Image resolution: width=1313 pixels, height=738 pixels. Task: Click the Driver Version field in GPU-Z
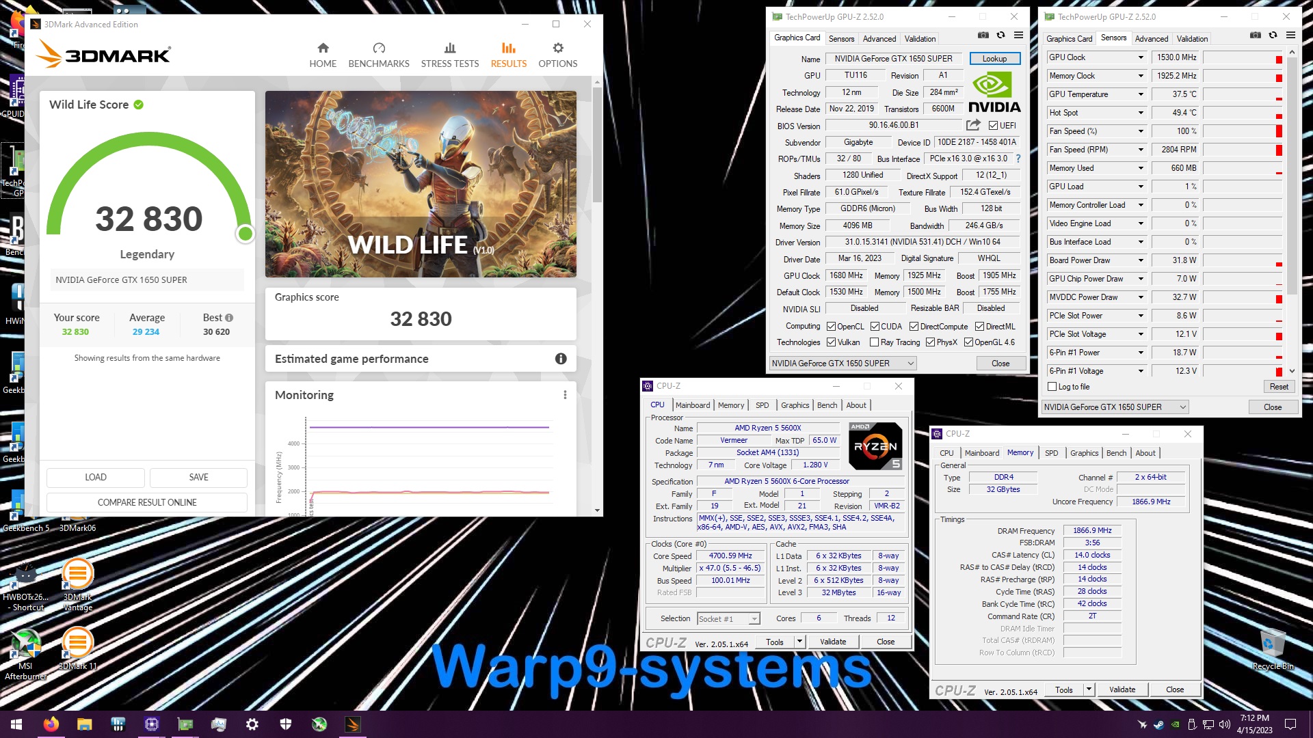click(x=923, y=242)
